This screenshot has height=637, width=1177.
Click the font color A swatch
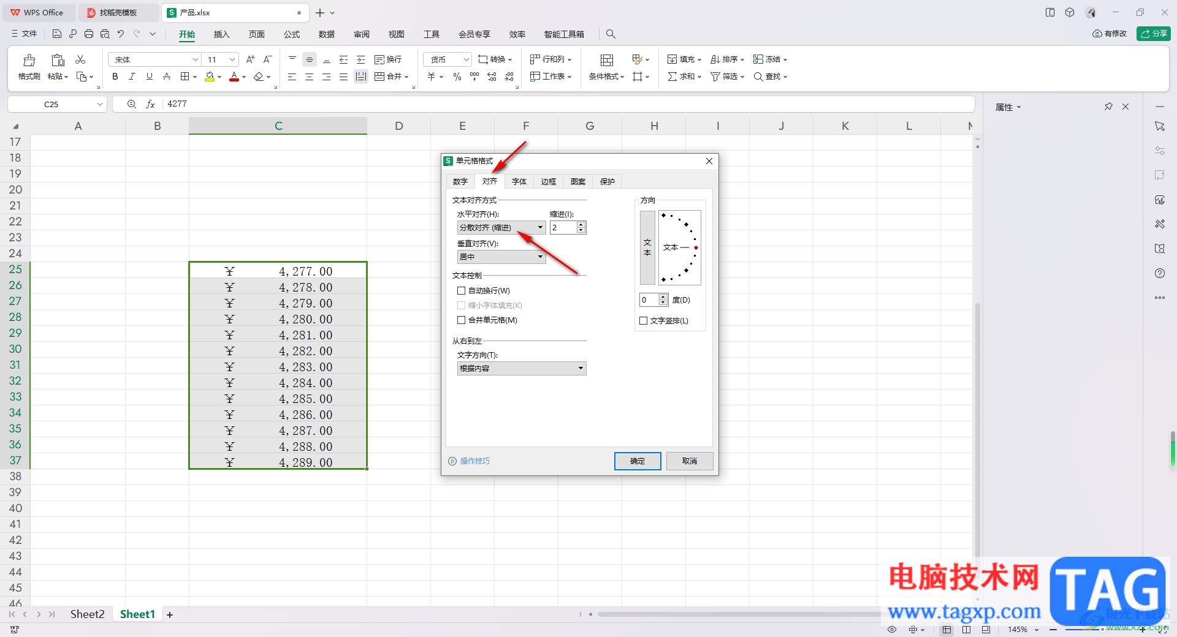[234, 77]
